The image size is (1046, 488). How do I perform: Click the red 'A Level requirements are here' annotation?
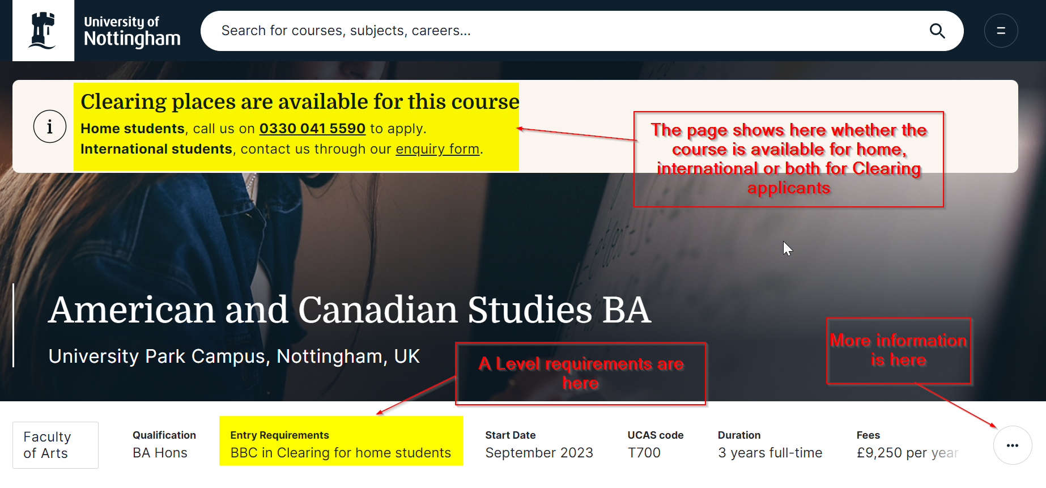tap(581, 373)
